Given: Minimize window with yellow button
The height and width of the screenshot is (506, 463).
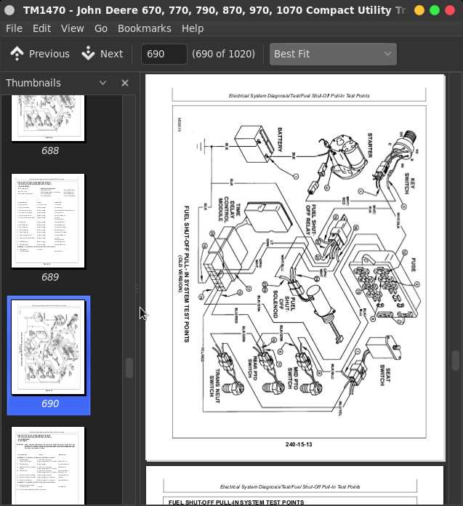Looking at the screenshot, I should coord(419,10).
